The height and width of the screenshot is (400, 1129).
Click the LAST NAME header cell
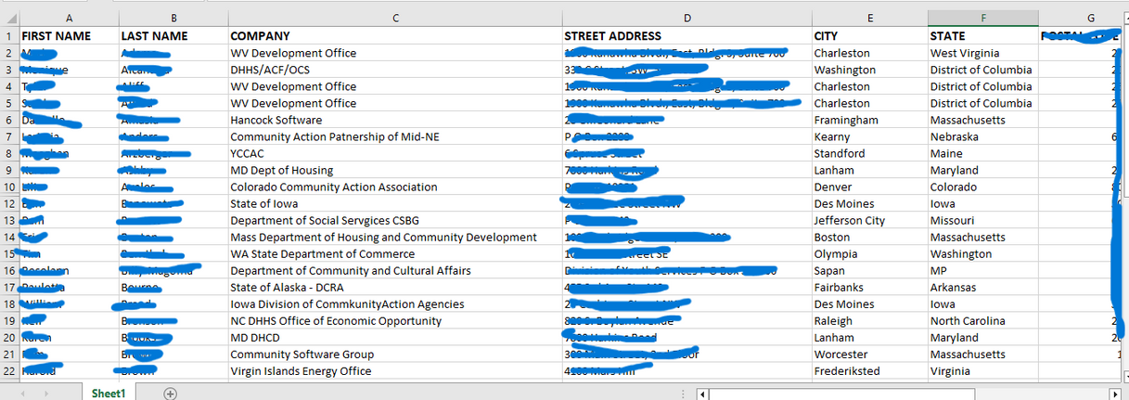173,36
